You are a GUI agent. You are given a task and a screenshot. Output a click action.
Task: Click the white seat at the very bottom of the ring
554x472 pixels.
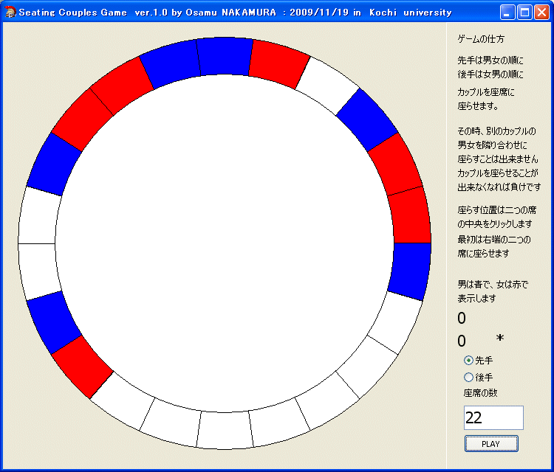(x=225, y=430)
